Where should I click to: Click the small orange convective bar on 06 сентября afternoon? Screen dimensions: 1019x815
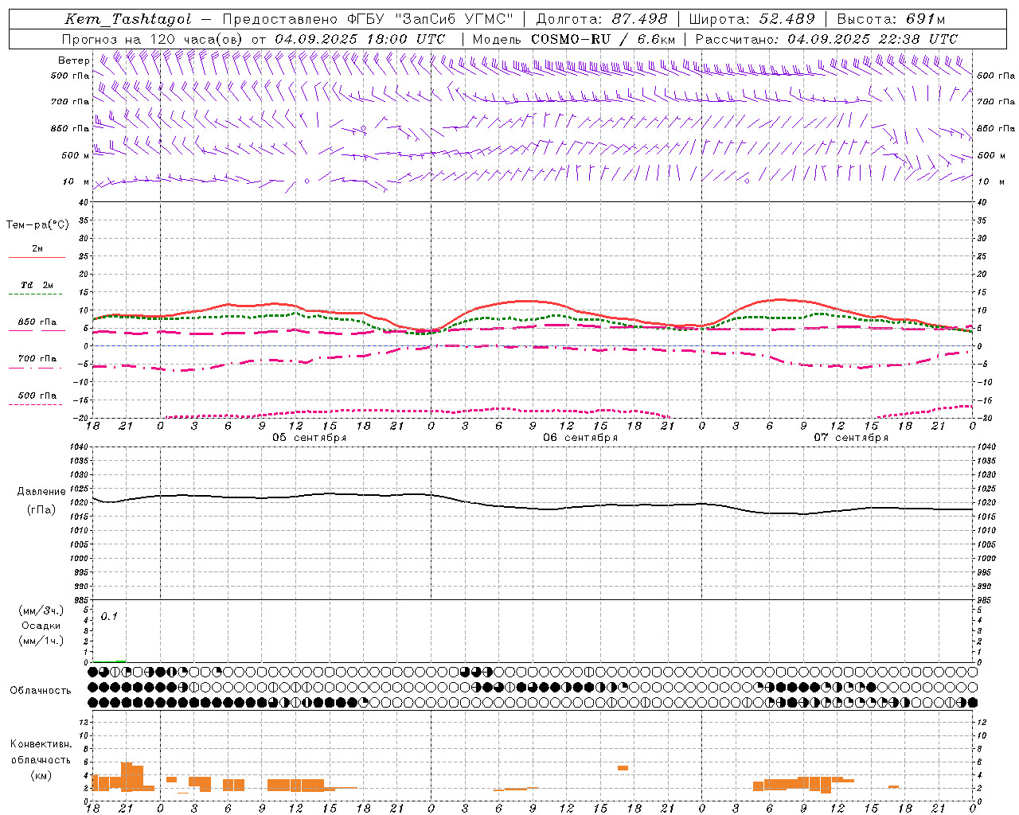click(623, 768)
